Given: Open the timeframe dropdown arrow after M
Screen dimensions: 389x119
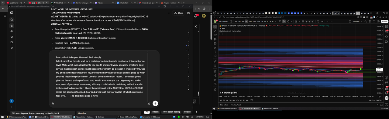Looking at the screenshot, I should 275,21.
